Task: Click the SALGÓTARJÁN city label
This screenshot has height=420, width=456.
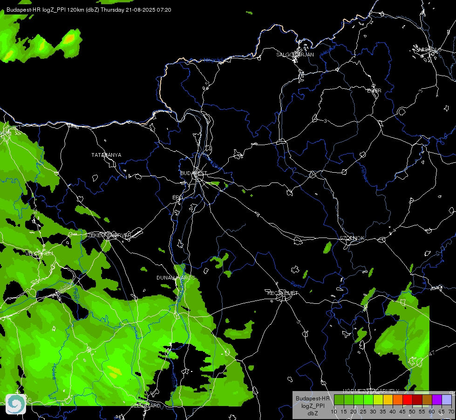Action: [x=295, y=55]
